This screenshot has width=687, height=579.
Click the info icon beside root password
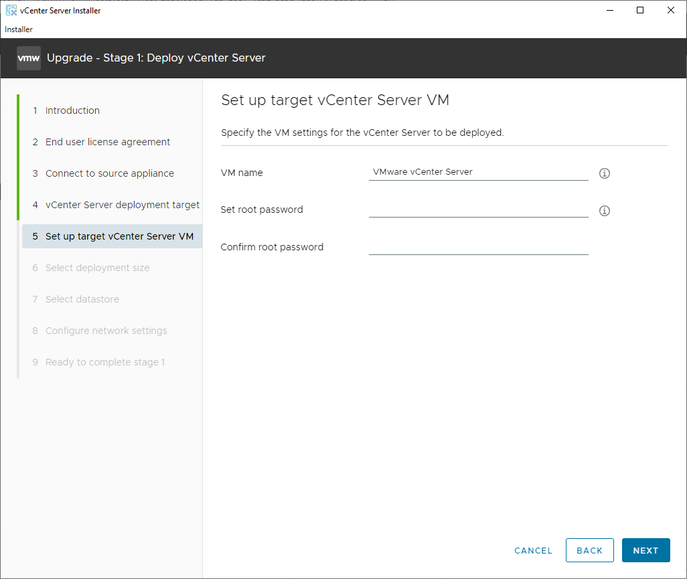(x=605, y=211)
